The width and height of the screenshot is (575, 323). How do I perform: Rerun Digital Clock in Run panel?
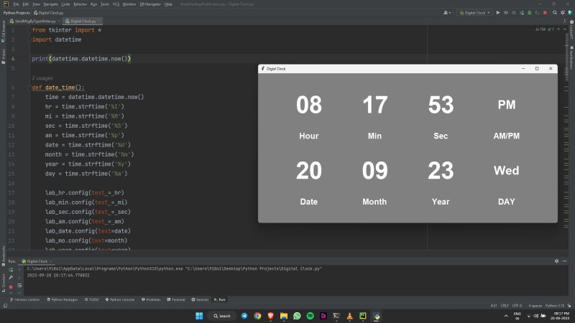click(11, 270)
